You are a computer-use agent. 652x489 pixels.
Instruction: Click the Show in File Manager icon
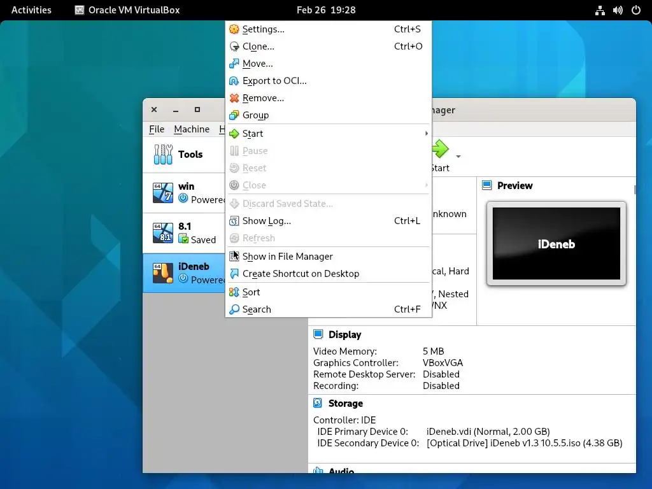pyautogui.click(x=234, y=256)
